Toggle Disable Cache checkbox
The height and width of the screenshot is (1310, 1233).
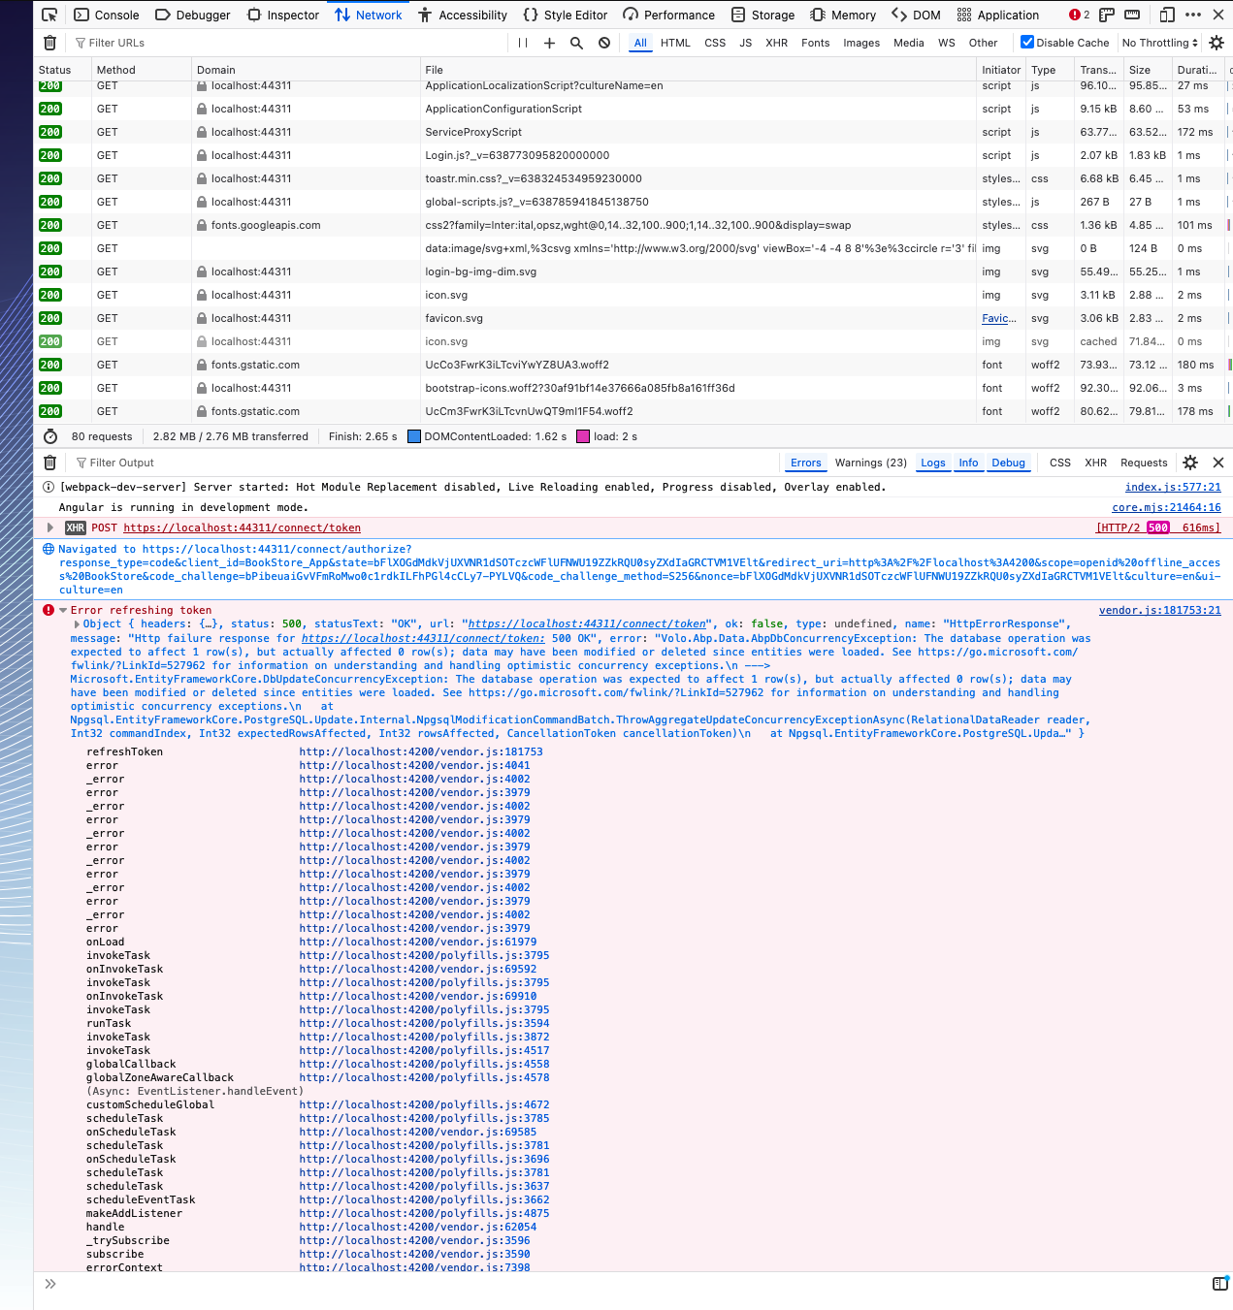(x=1027, y=42)
